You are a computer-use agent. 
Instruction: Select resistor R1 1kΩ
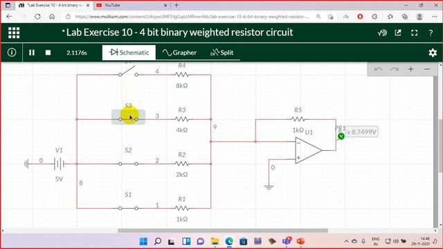click(x=181, y=208)
